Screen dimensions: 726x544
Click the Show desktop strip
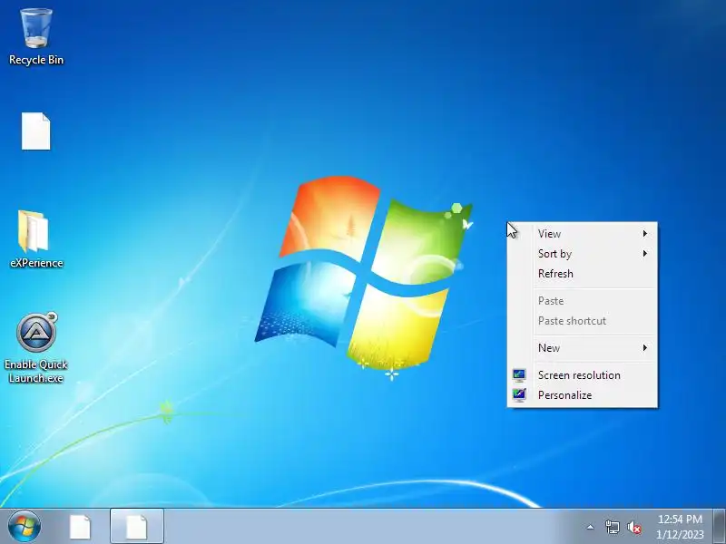click(720, 527)
